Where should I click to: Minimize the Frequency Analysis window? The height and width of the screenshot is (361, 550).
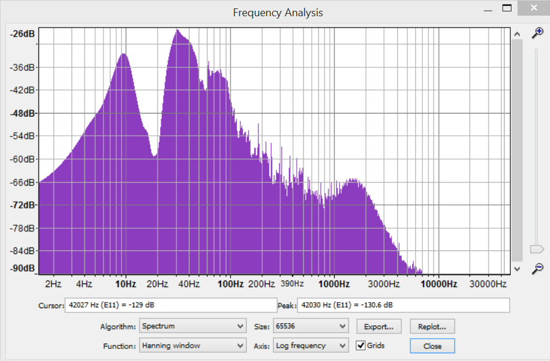tap(487, 10)
